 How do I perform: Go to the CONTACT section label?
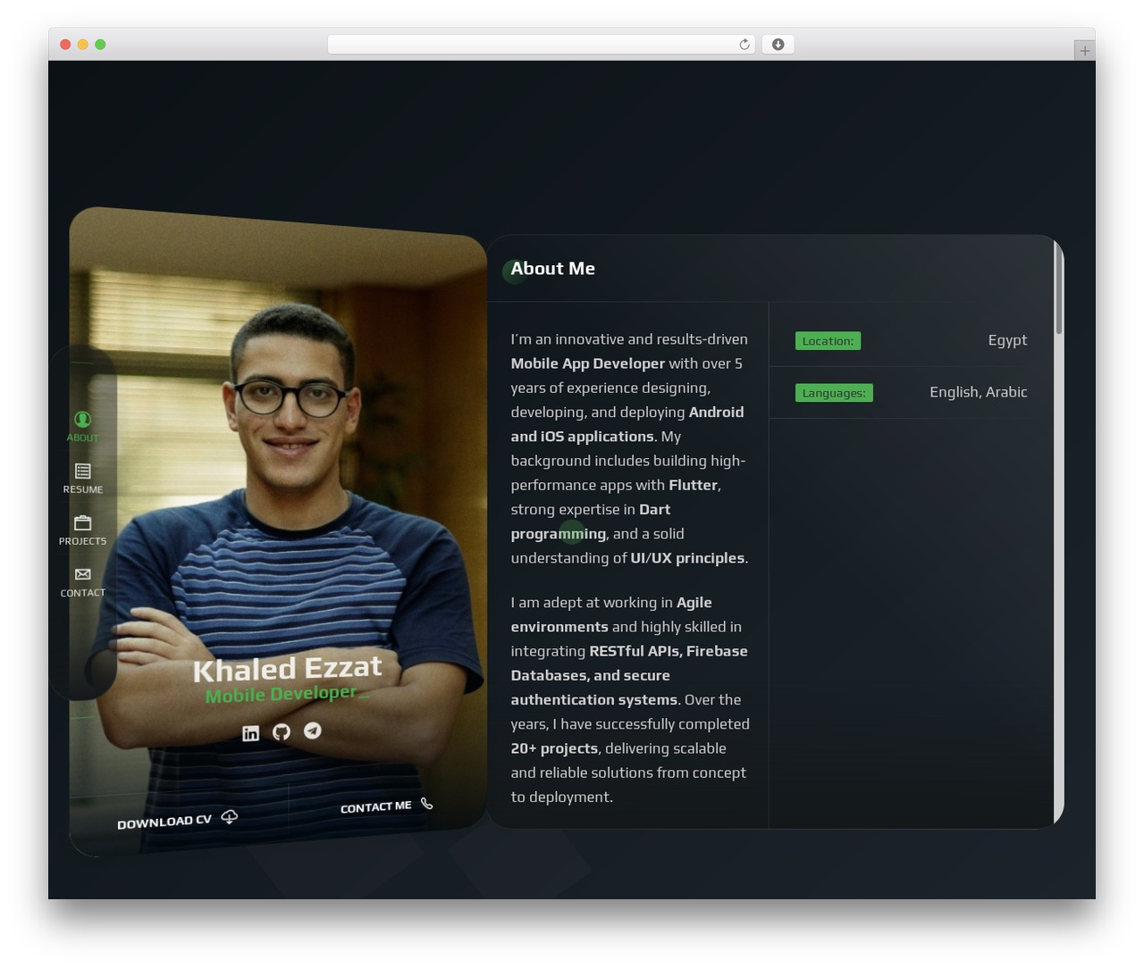[x=83, y=593]
